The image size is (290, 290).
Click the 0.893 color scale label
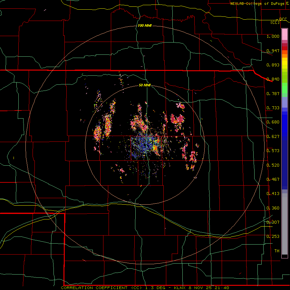tap(273, 65)
